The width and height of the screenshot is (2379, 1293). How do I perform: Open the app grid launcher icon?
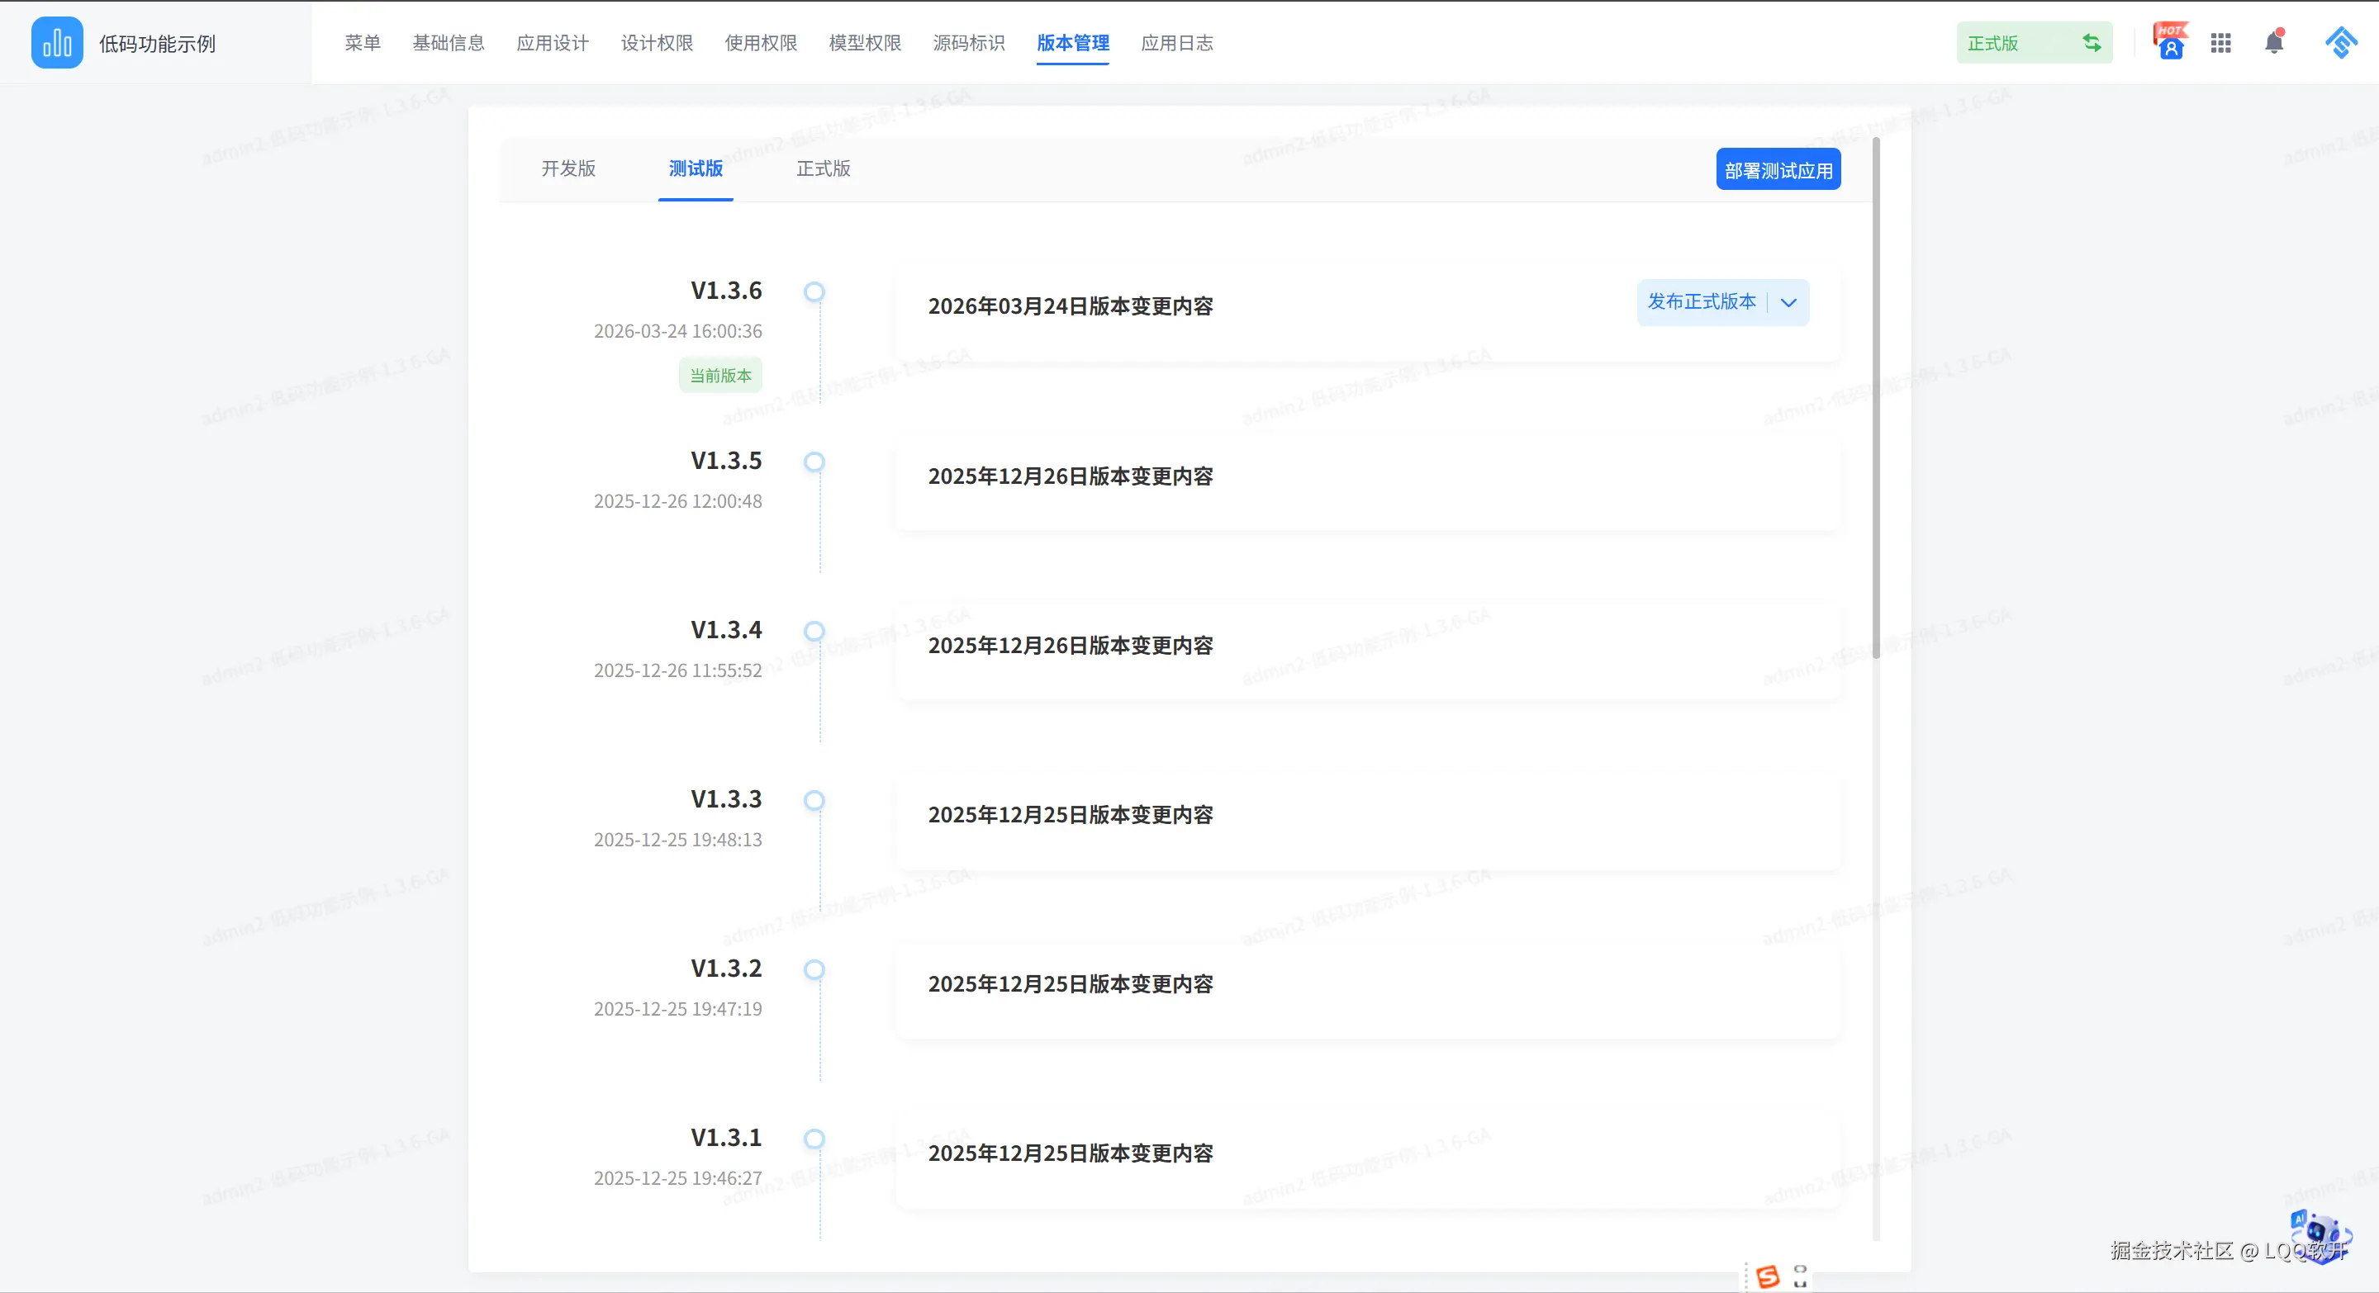click(2220, 42)
